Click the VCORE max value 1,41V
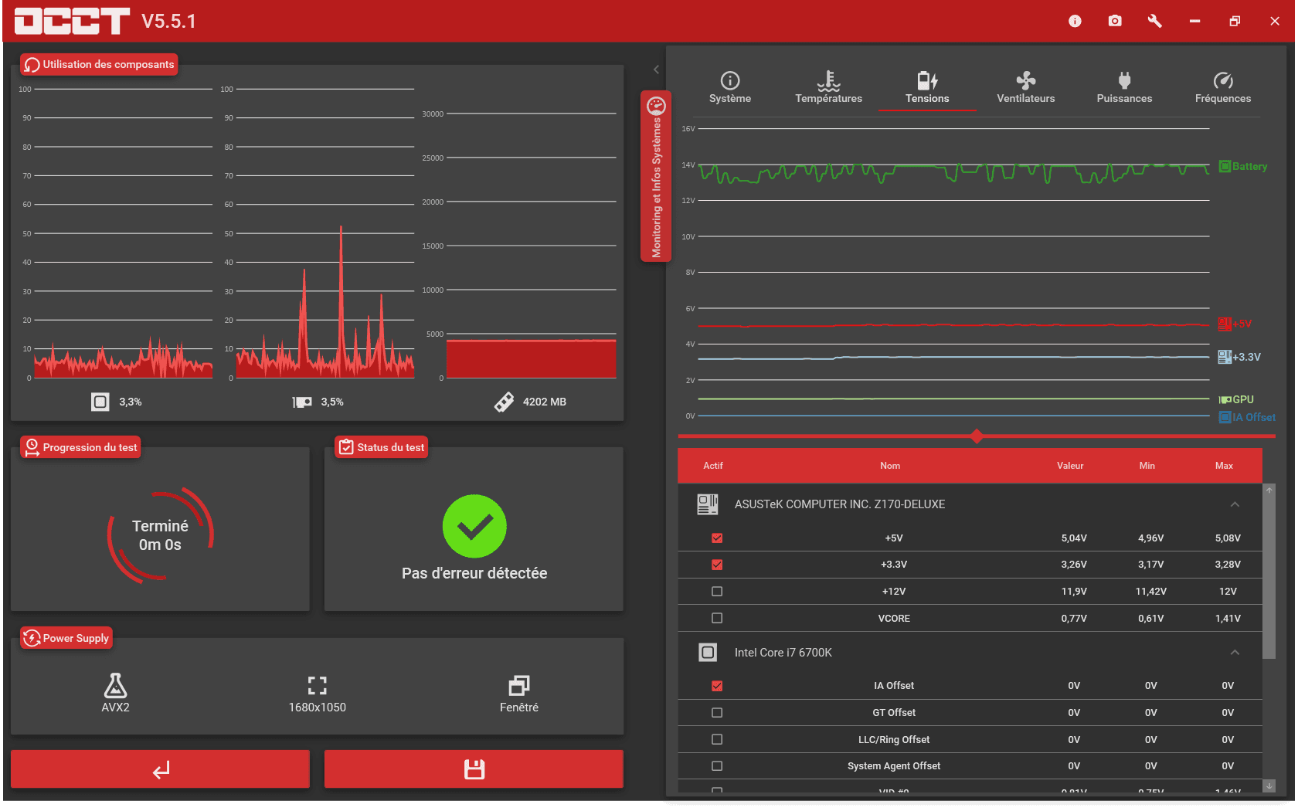1298x811 pixels. (x=1228, y=618)
